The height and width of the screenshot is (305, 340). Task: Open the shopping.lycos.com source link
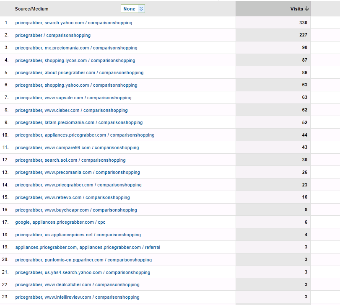click(75, 60)
